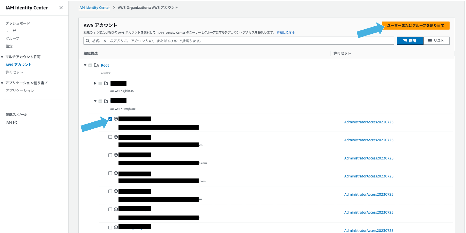Open AdministratorAccess20230725 for the checked account
Viewport: 466px width, 233px height.
pyautogui.click(x=369, y=122)
